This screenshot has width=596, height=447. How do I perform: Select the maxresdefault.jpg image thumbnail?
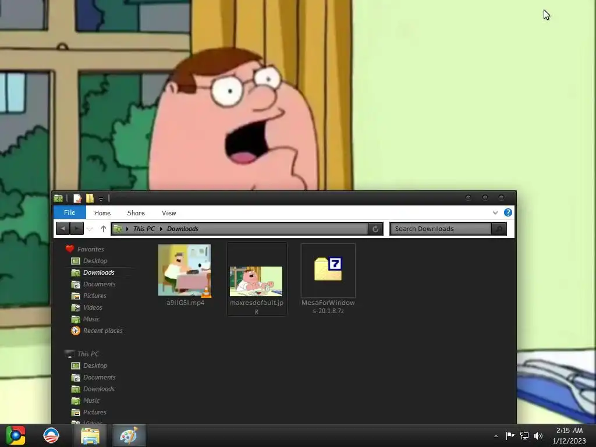256,281
